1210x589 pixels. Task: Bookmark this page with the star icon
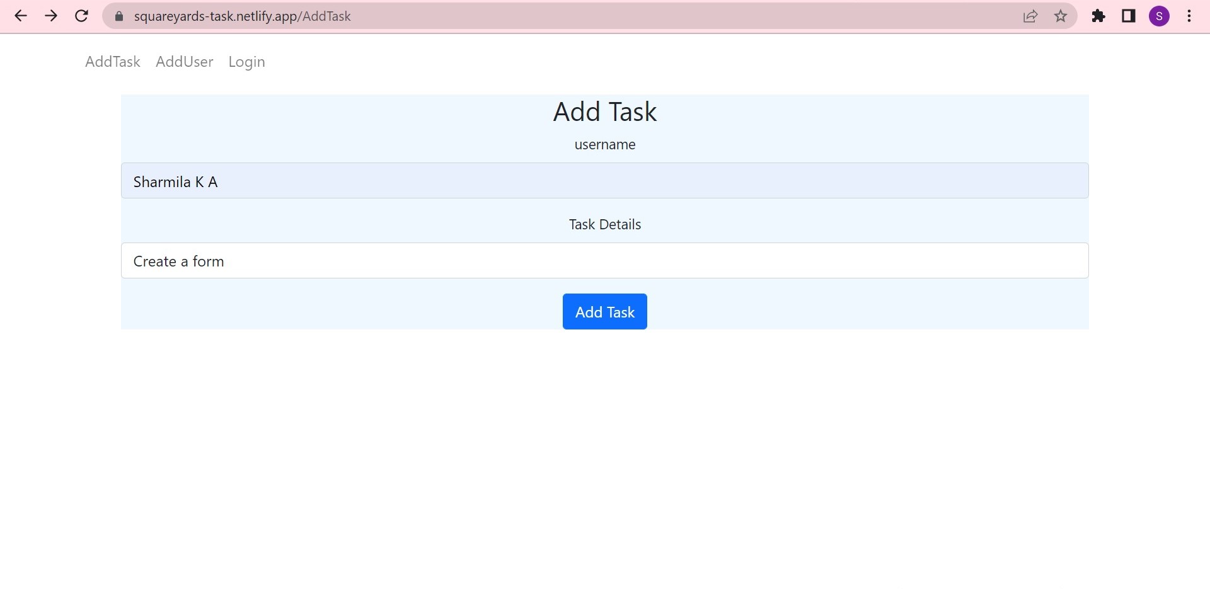[1061, 16]
